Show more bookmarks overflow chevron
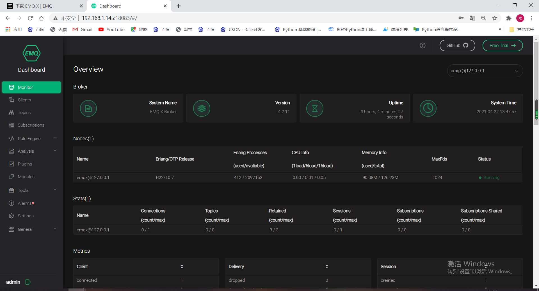The image size is (539, 291). coord(500,29)
